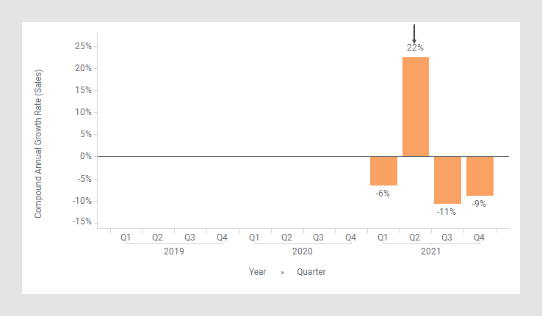This screenshot has height=316, width=542.
Task: Select the 2021 Q3 bar
Action: [x=447, y=180]
